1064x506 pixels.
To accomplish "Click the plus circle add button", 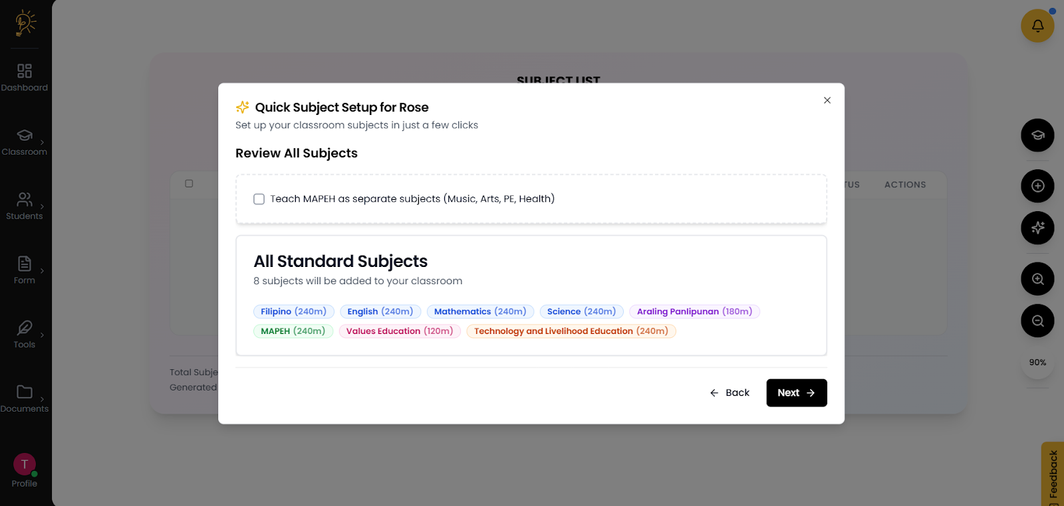I will 1037,186.
